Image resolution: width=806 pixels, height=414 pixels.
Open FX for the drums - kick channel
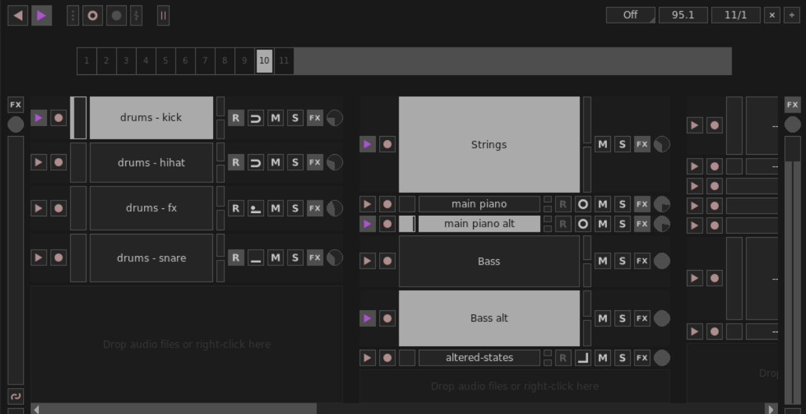tap(315, 117)
